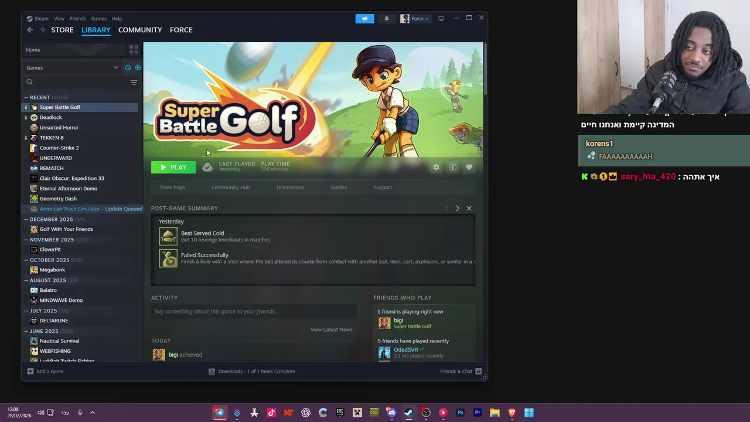Image resolution: width=750 pixels, height=422 pixels.
Task: Open the Downloads status bar
Action: point(252,371)
